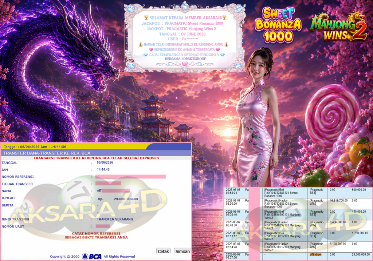
Task: Click the NAMA label on the receipt
Action: [x=7, y=191]
